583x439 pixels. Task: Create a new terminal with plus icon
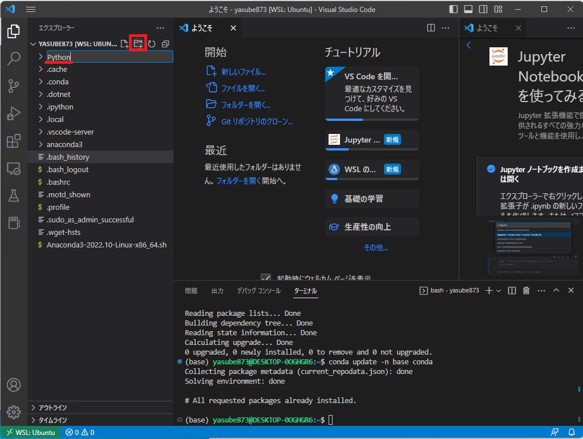coord(489,291)
